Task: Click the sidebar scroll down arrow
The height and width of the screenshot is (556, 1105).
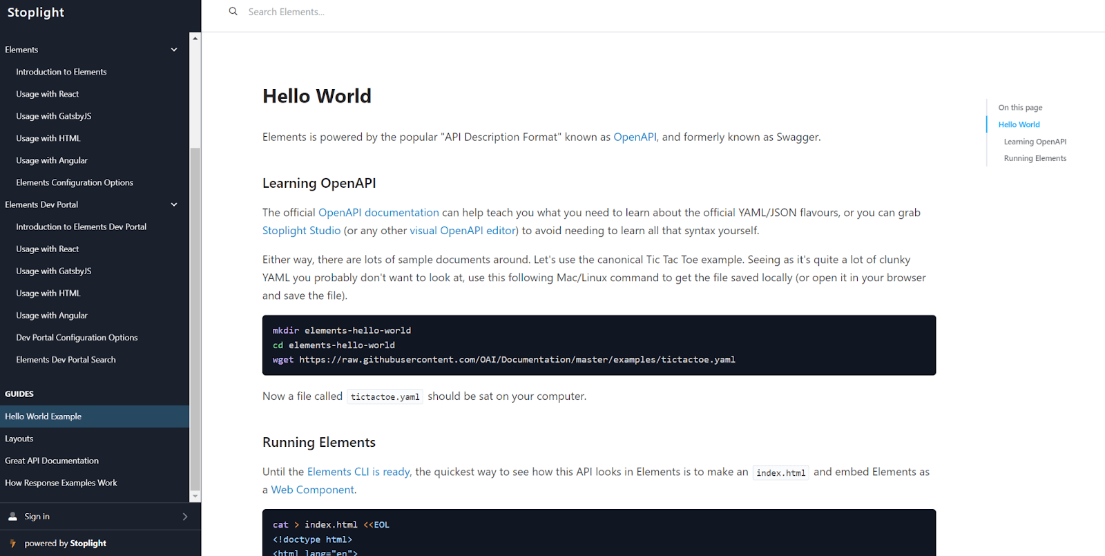Action: click(x=195, y=496)
